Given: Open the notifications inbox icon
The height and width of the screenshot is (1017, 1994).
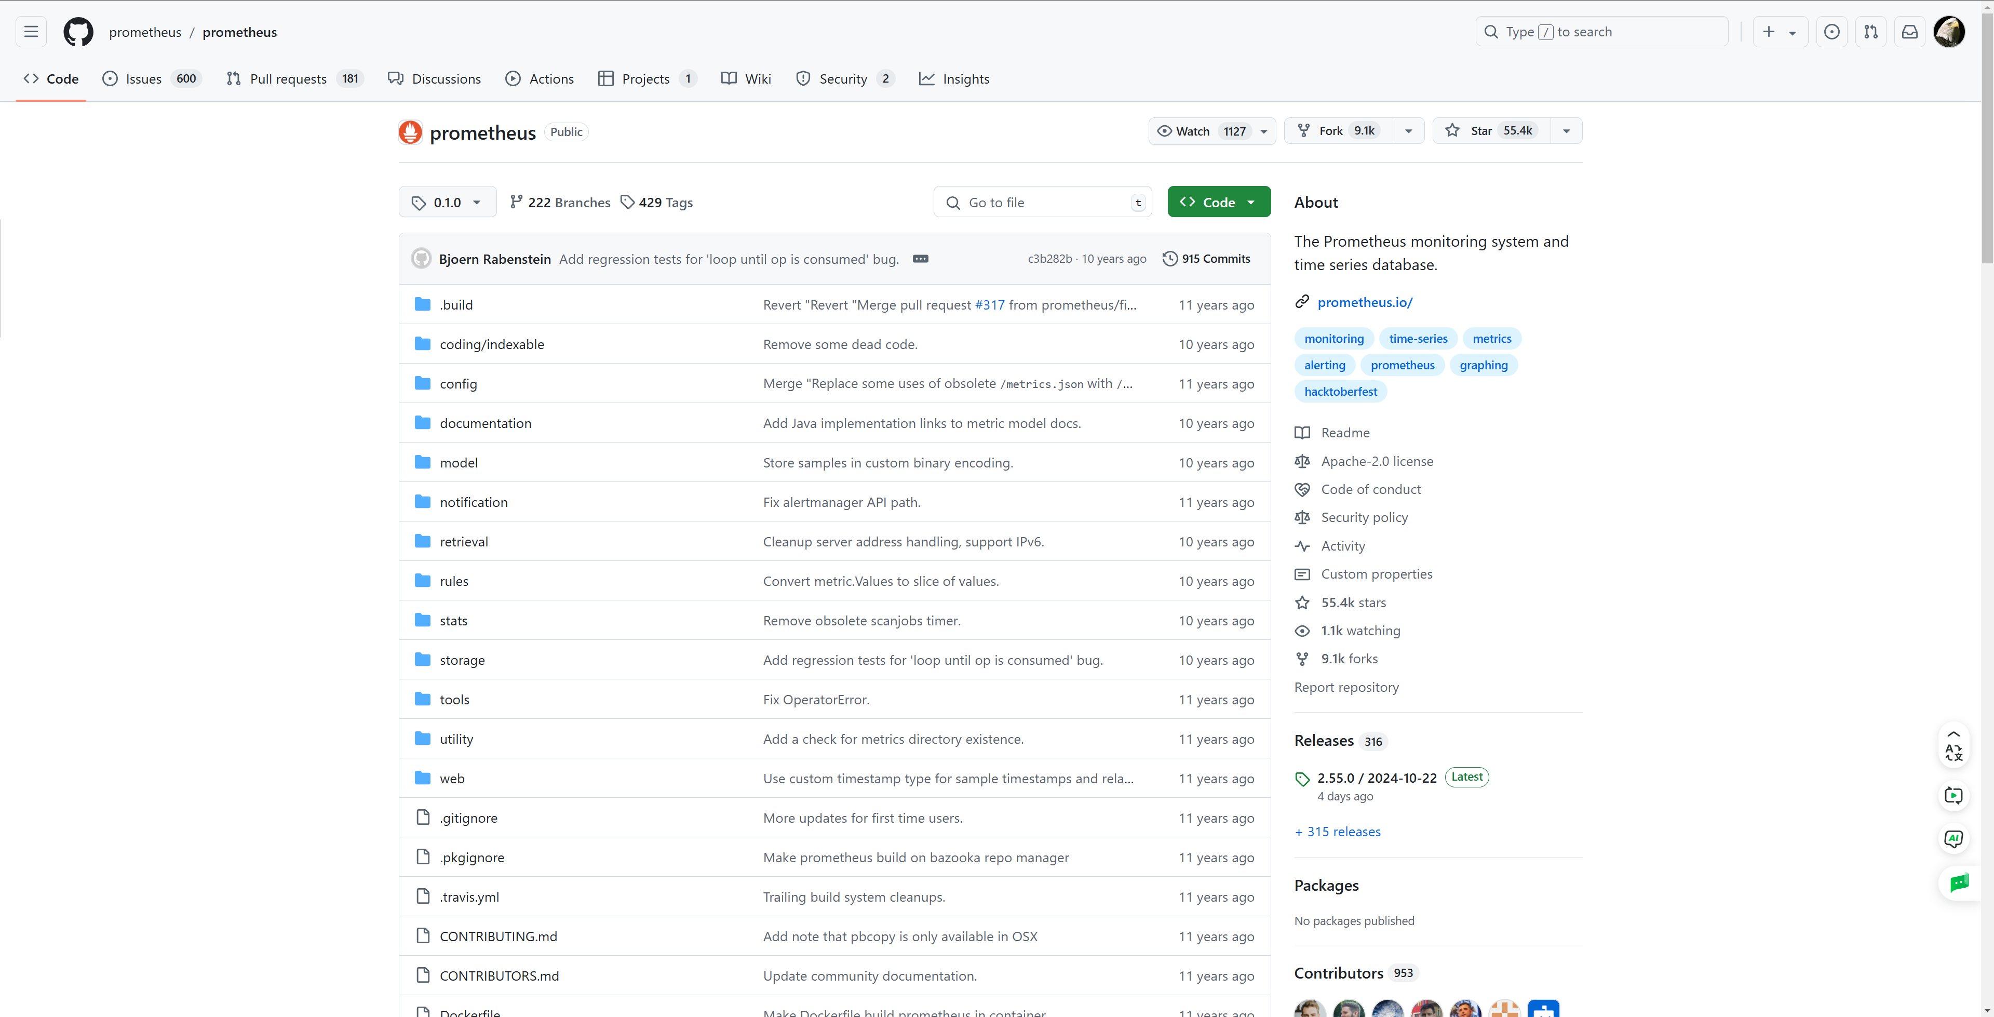Looking at the screenshot, I should 1910,32.
